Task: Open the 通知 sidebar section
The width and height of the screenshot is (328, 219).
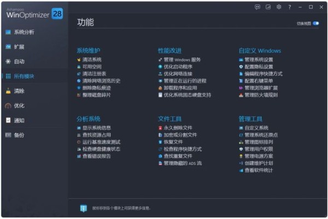Action: coord(19,120)
